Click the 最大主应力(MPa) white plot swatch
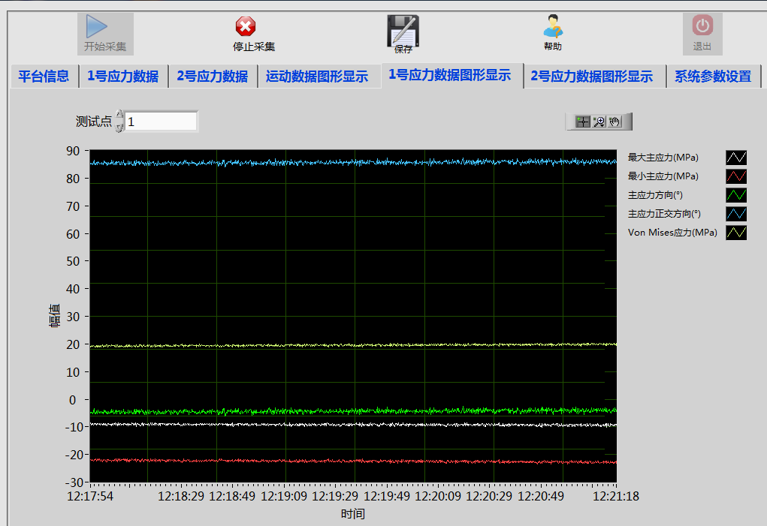 pyautogui.click(x=736, y=158)
